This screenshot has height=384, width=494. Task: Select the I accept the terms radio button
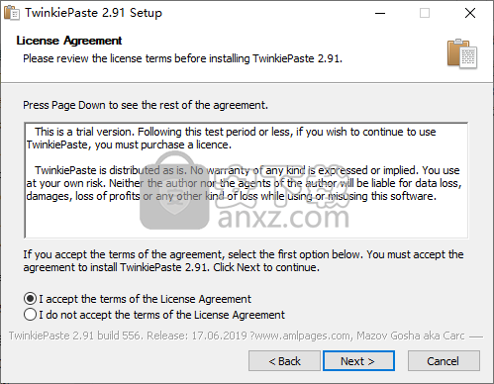30,299
